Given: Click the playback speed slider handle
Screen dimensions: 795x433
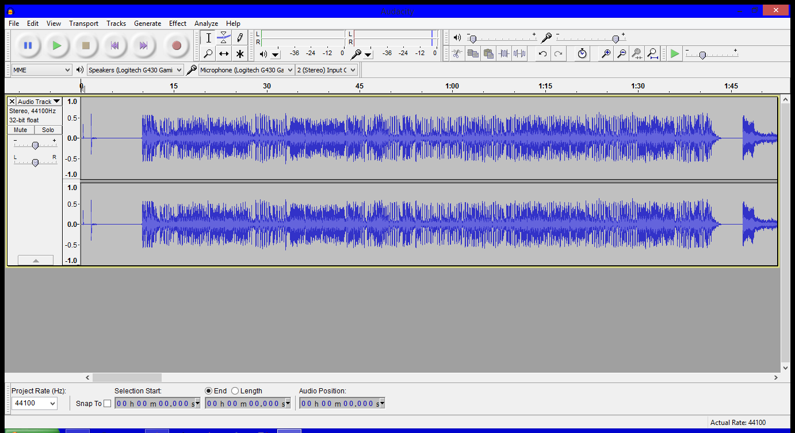Looking at the screenshot, I should [x=702, y=55].
